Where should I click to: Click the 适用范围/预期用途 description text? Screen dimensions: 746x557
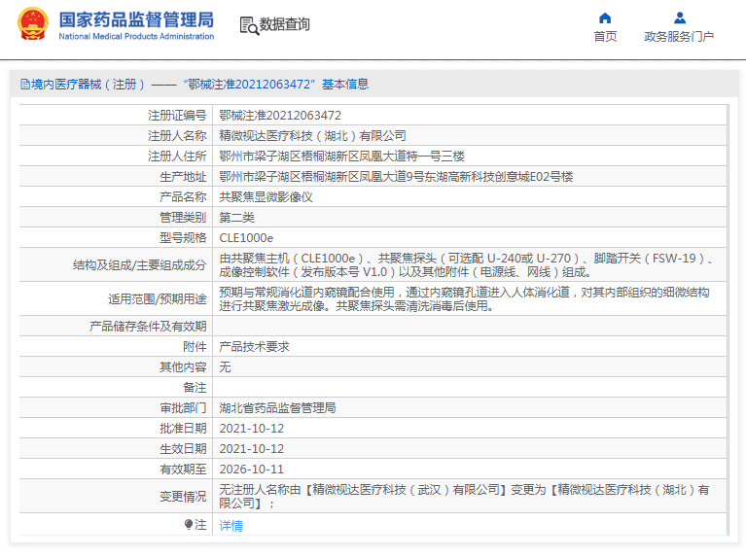point(464,298)
